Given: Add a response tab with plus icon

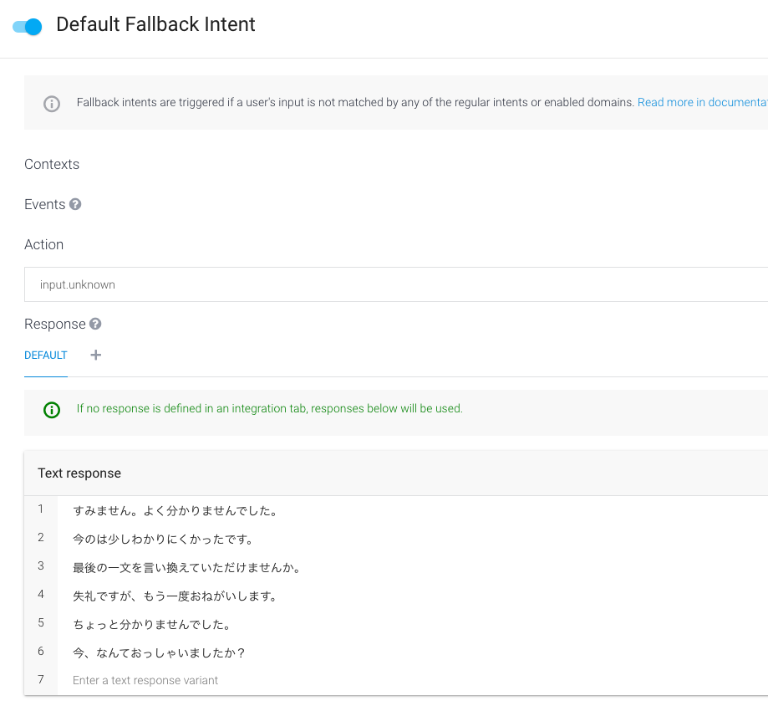Looking at the screenshot, I should (95, 355).
